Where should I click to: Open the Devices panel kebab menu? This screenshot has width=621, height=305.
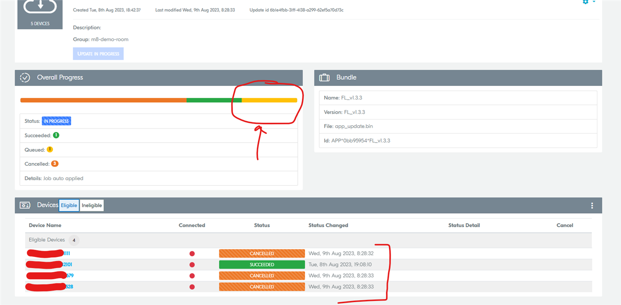592,205
